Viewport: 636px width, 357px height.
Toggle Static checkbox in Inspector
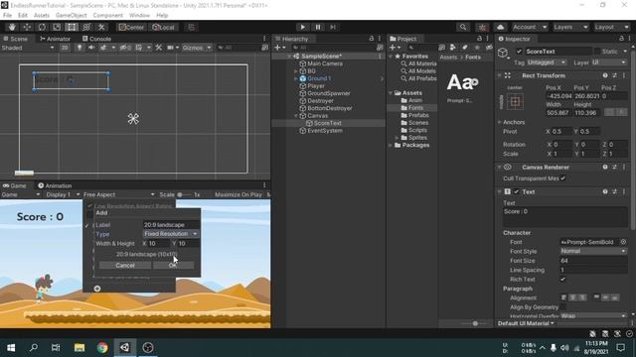[x=596, y=52]
